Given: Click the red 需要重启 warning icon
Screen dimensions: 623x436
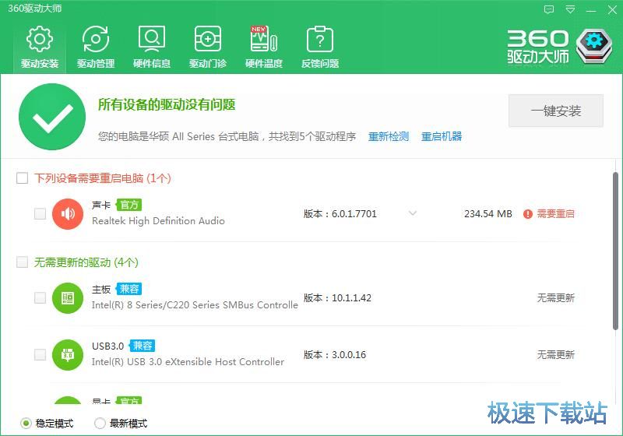Looking at the screenshot, I should point(528,214).
